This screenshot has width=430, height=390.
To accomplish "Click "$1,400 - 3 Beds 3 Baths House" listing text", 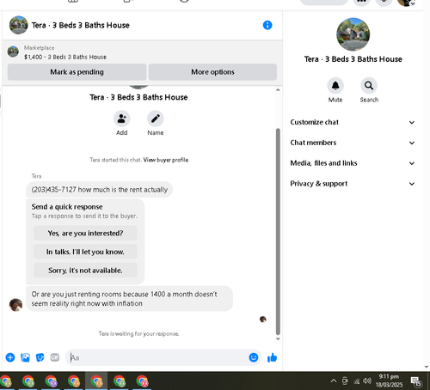I will pyautogui.click(x=65, y=57).
